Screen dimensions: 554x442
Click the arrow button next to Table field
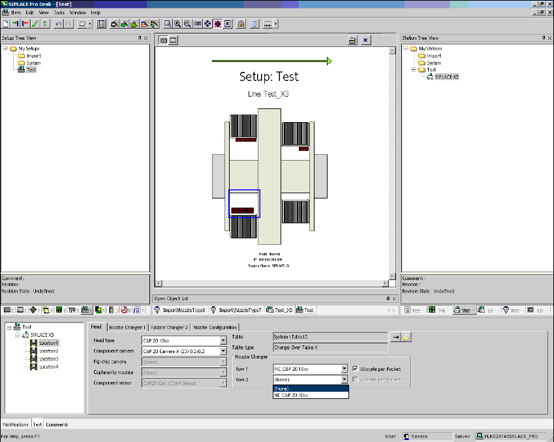click(x=395, y=337)
